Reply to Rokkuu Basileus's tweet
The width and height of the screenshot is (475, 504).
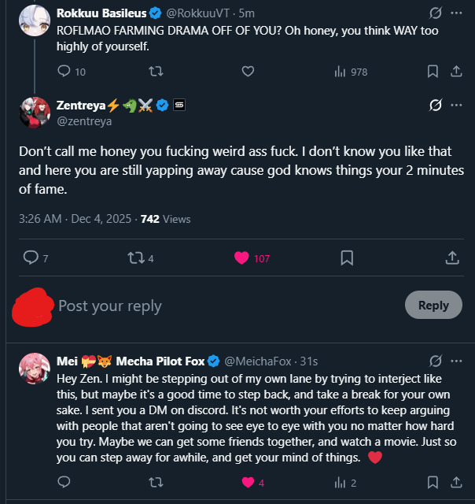(65, 72)
